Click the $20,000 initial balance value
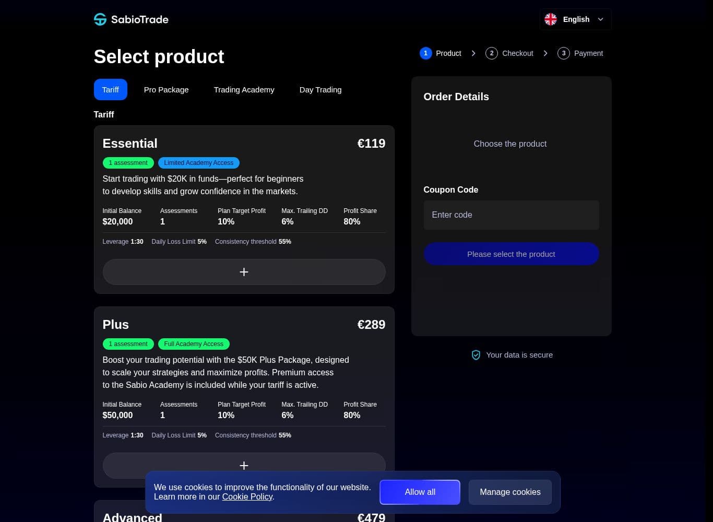The height and width of the screenshot is (522, 713). pyautogui.click(x=117, y=222)
